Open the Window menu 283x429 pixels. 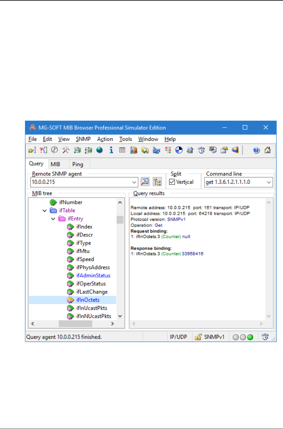pos(148,139)
